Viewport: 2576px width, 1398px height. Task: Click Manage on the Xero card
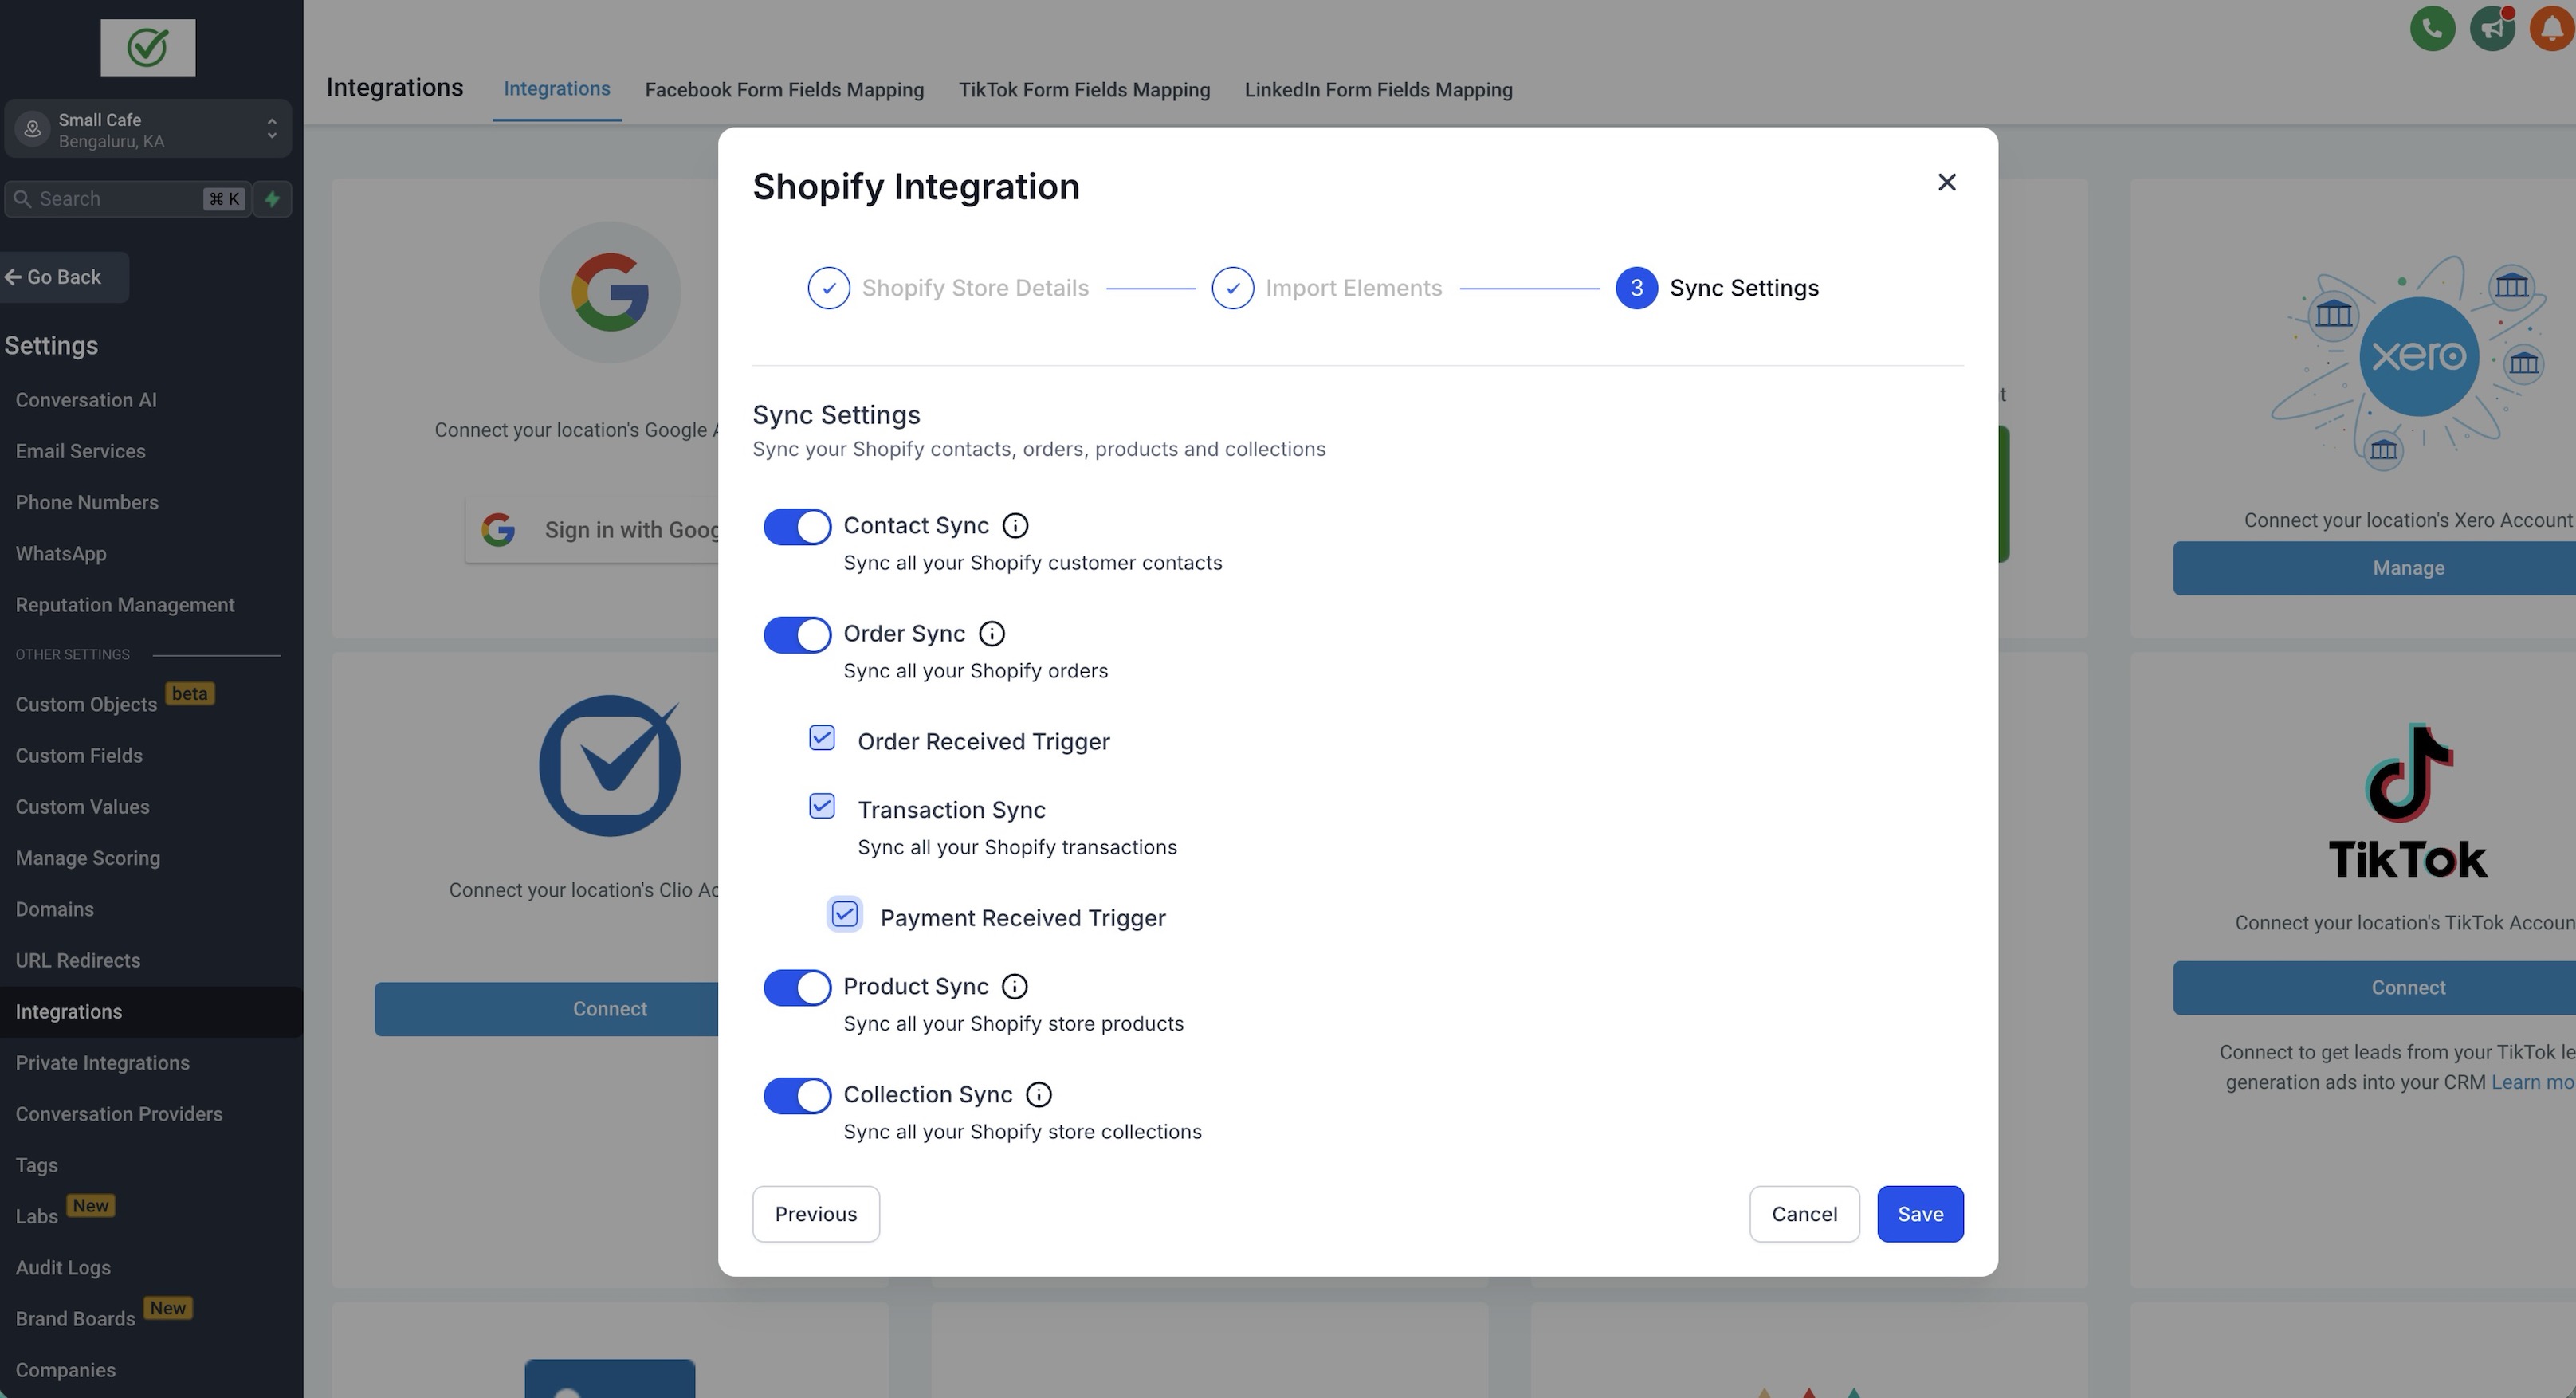click(x=2374, y=568)
